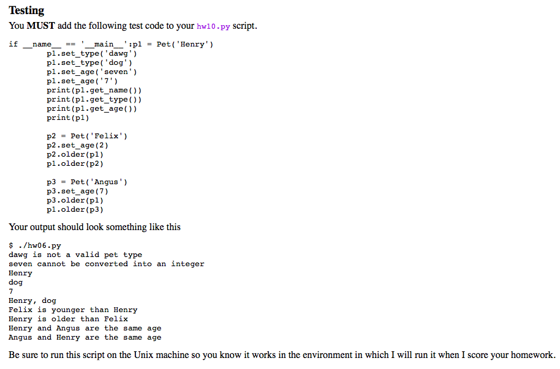The image size is (560, 369).
Task: Click the "$ ./hw06.py" command line
Action: 35,245
